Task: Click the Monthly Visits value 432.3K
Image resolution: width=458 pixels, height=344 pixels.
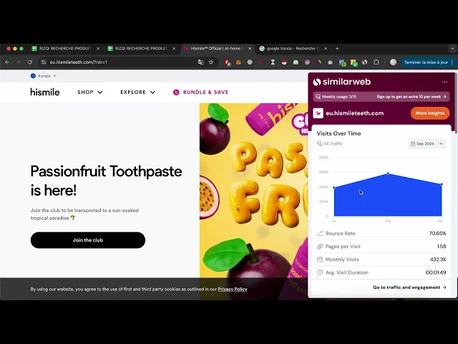Action: 438,259
